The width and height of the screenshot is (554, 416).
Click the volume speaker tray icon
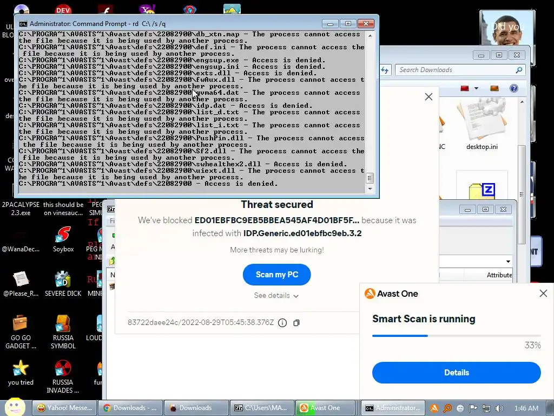pyautogui.click(x=499, y=408)
